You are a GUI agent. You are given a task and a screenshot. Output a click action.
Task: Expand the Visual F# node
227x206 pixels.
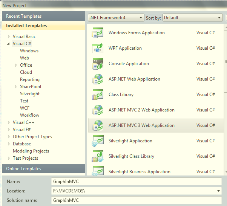9,130
